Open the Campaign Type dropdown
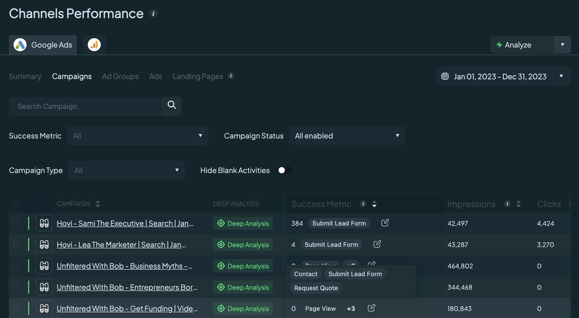 click(x=127, y=170)
